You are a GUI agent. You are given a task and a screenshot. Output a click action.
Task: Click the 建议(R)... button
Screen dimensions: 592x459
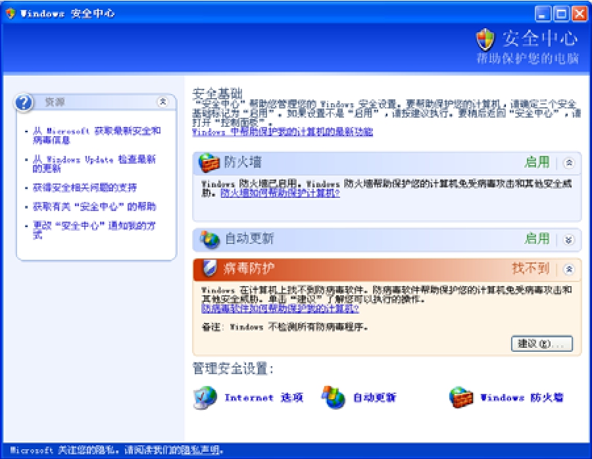pos(542,344)
